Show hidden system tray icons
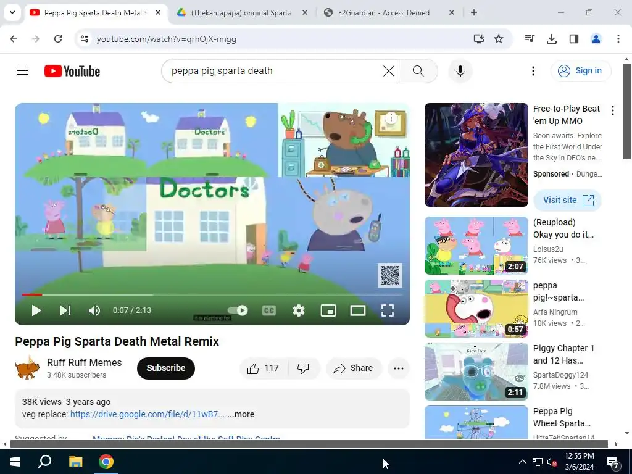 pyautogui.click(x=522, y=462)
